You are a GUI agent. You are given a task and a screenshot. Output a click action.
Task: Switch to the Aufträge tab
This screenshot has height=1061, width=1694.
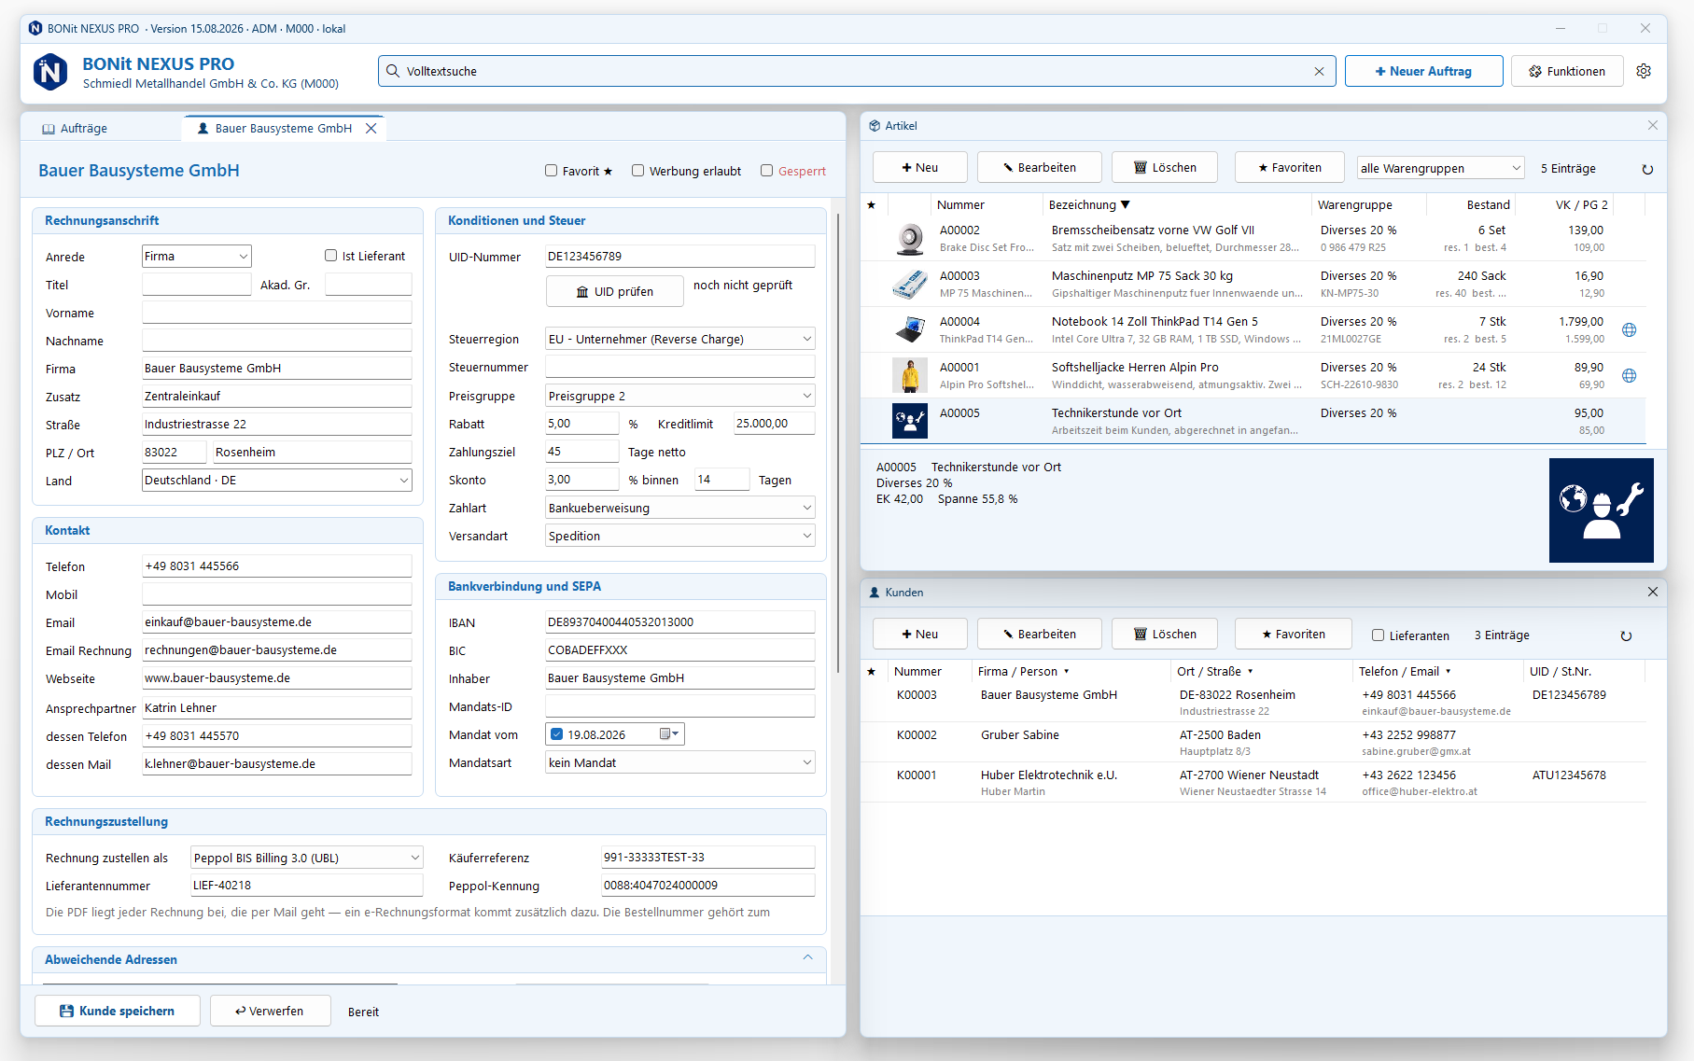pos(75,129)
